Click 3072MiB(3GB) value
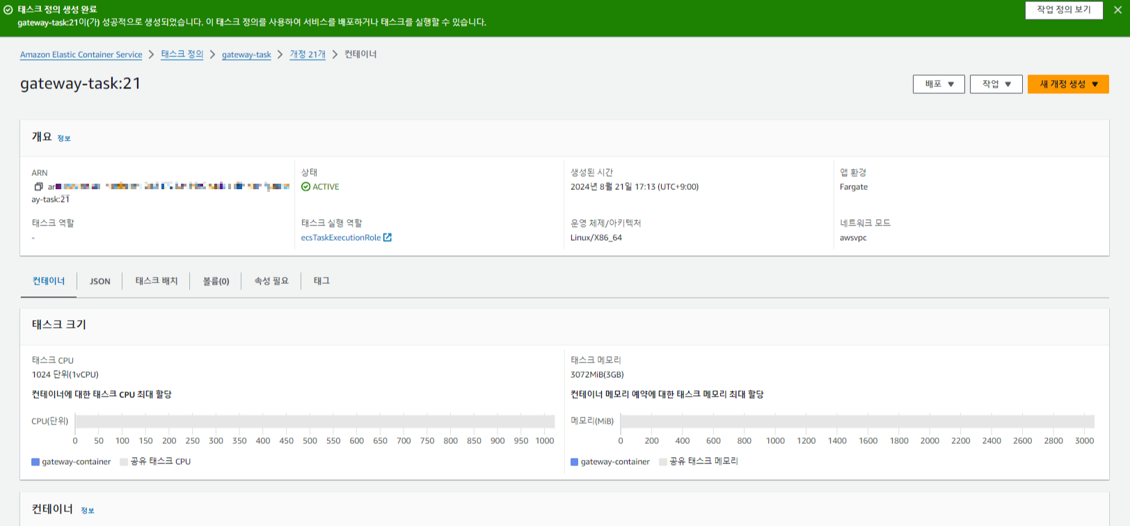The width and height of the screenshot is (1130, 526). coord(597,374)
